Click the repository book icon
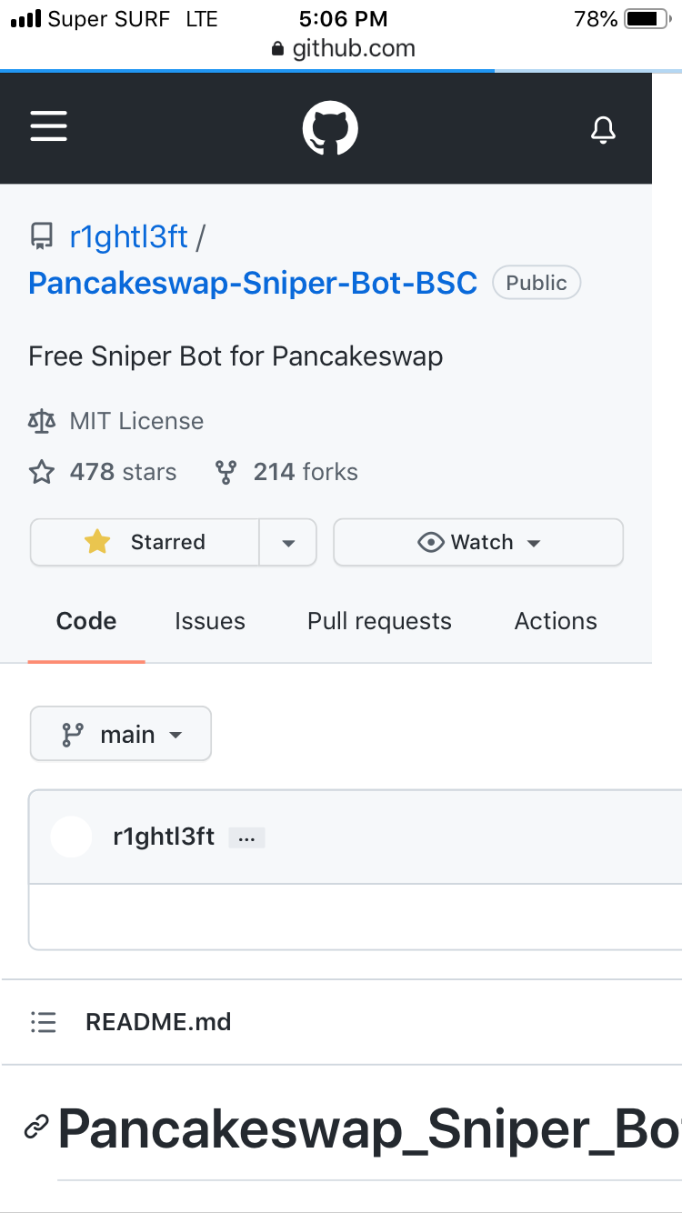The height and width of the screenshot is (1213, 682). click(42, 237)
